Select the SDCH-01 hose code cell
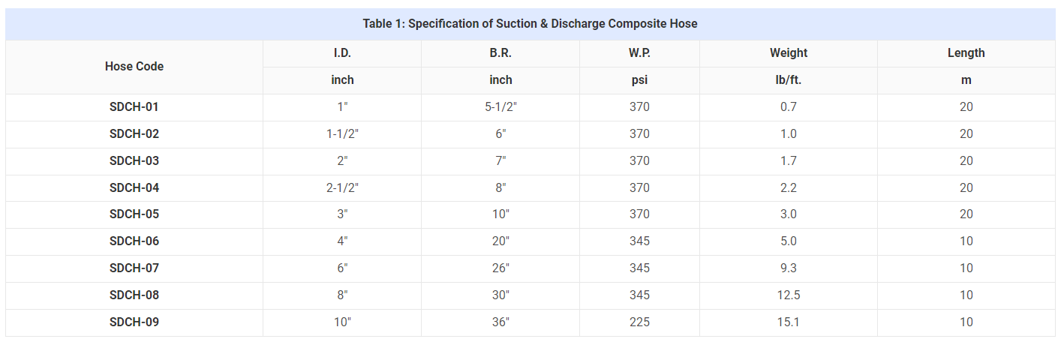Image resolution: width=1061 pixels, height=342 pixels. coord(134,107)
